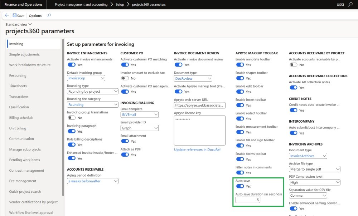The height and width of the screenshot is (216, 358).
Task: Click the top-right search magnifier icon
Action: (x=350, y=5)
